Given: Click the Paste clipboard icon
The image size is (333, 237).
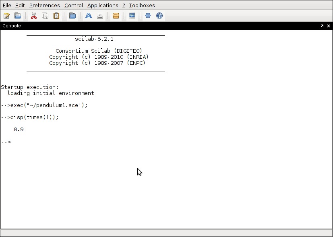Looking at the screenshot, I should coord(56,16).
